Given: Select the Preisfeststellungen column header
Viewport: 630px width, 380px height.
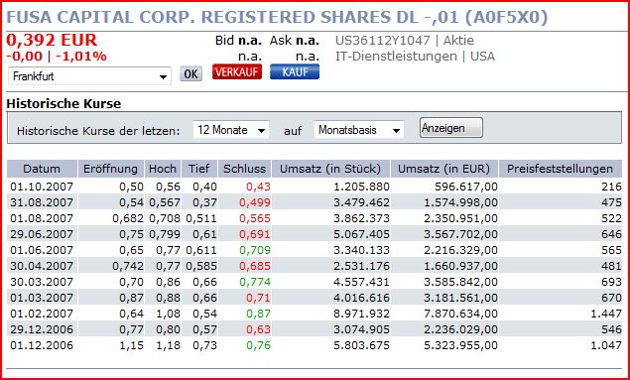Looking at the screenshot, I should point(561,169).
